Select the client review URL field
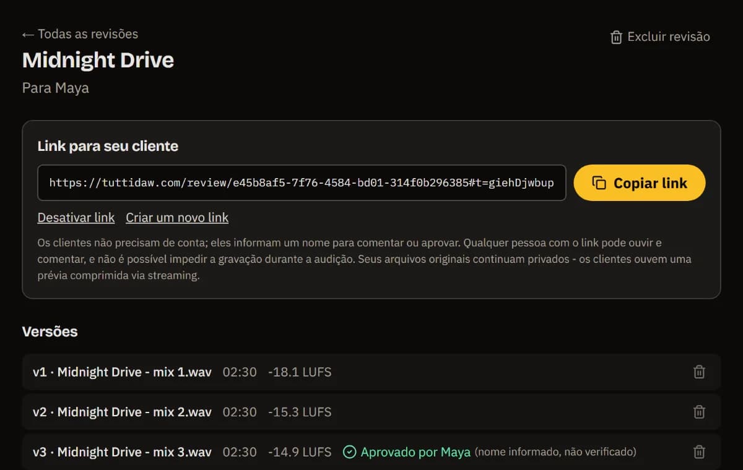743x470 pixels. tap(302, 183)
